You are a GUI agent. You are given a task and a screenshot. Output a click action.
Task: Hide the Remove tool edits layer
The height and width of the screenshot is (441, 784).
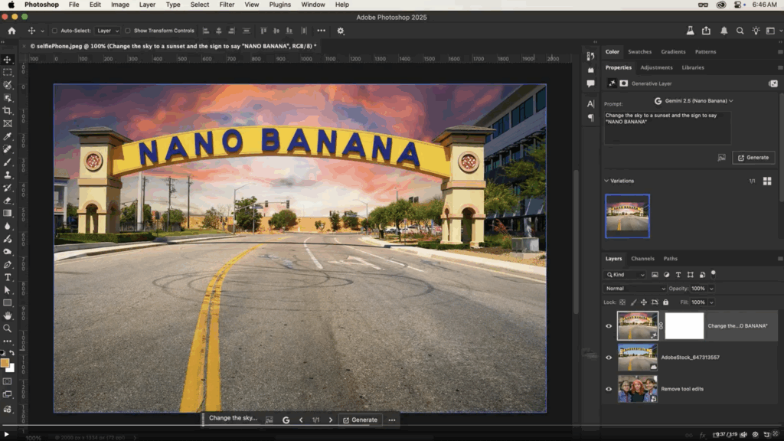pyautogui.click(x=609, y=389)
